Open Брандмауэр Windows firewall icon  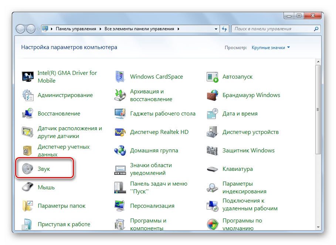click(x=213, y=95)
